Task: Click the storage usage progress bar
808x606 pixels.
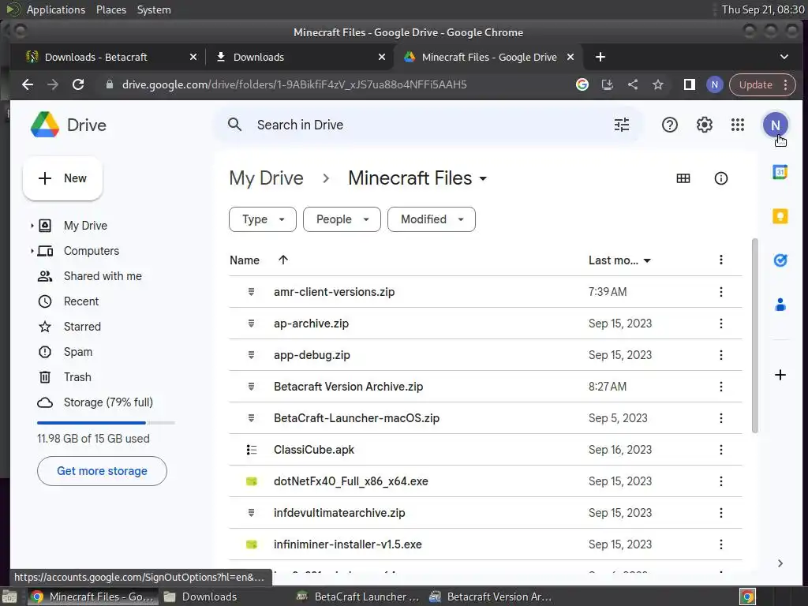Action: pyautogui.click(x=107, y=423)
